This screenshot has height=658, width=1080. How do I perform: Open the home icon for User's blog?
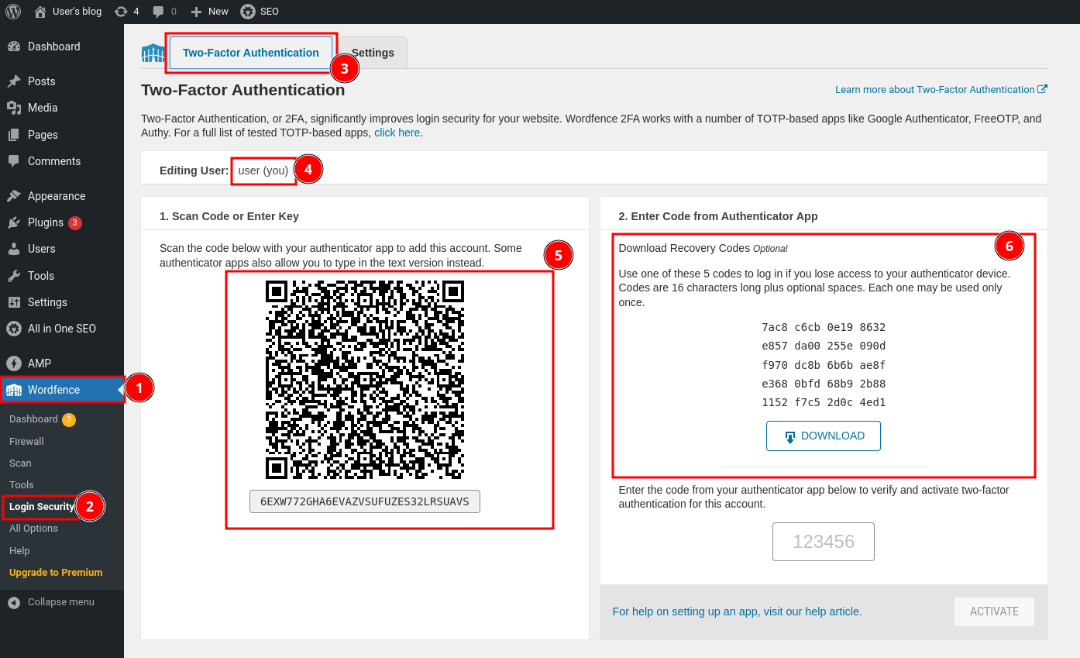click(40, 11)
